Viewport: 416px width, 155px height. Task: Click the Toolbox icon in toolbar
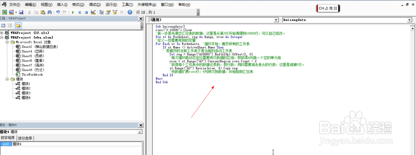(x=121, y=12)
